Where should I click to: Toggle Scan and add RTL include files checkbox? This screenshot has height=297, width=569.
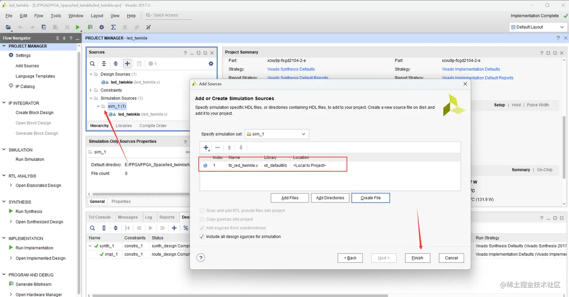pos(202,211)
